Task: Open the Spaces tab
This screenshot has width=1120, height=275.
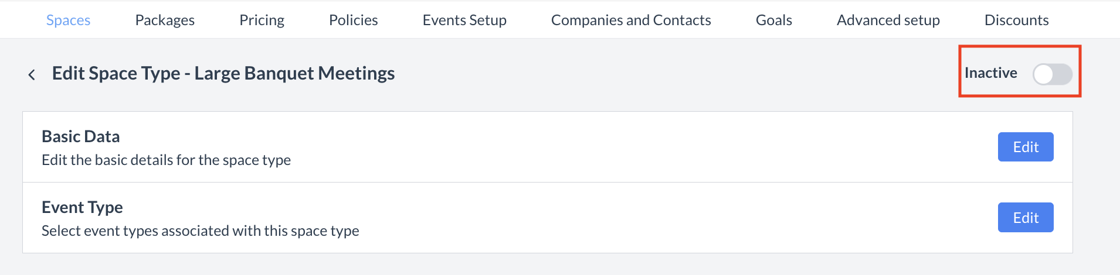Action: coord(68,20)
